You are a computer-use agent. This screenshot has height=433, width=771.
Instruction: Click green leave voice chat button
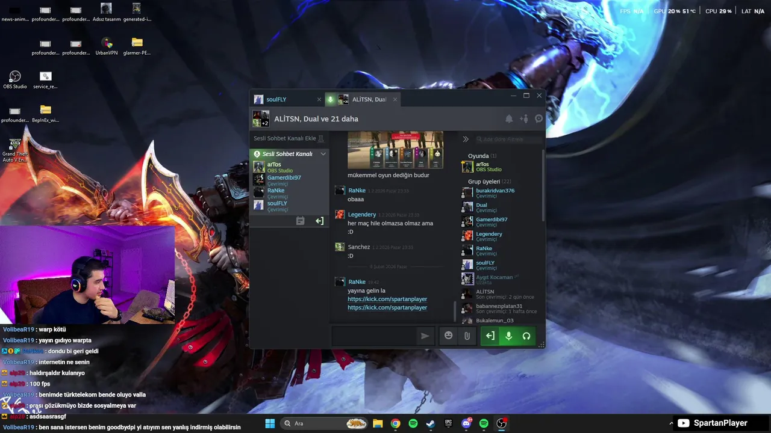[x=490, y=336]
